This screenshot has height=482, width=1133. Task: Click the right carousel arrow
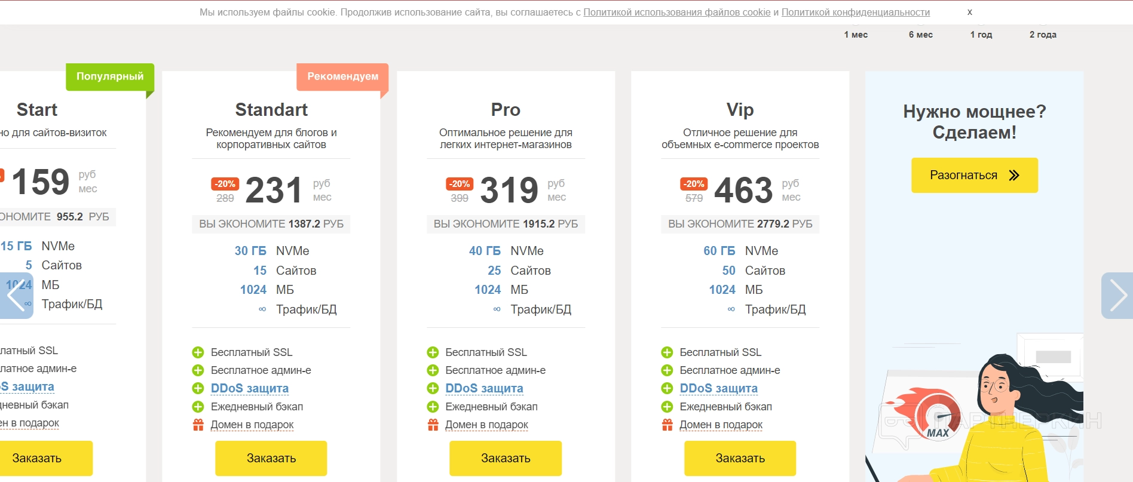(x=1117, y=296)
